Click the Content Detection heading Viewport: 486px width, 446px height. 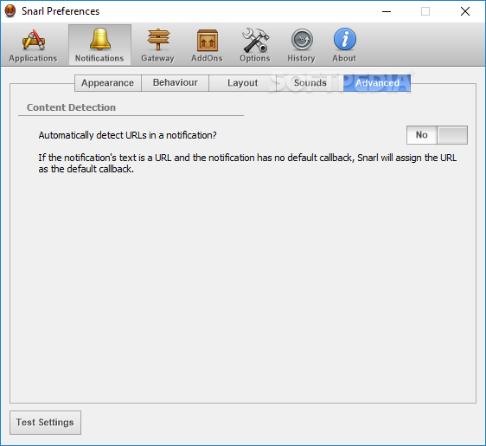tap(71, 107)
